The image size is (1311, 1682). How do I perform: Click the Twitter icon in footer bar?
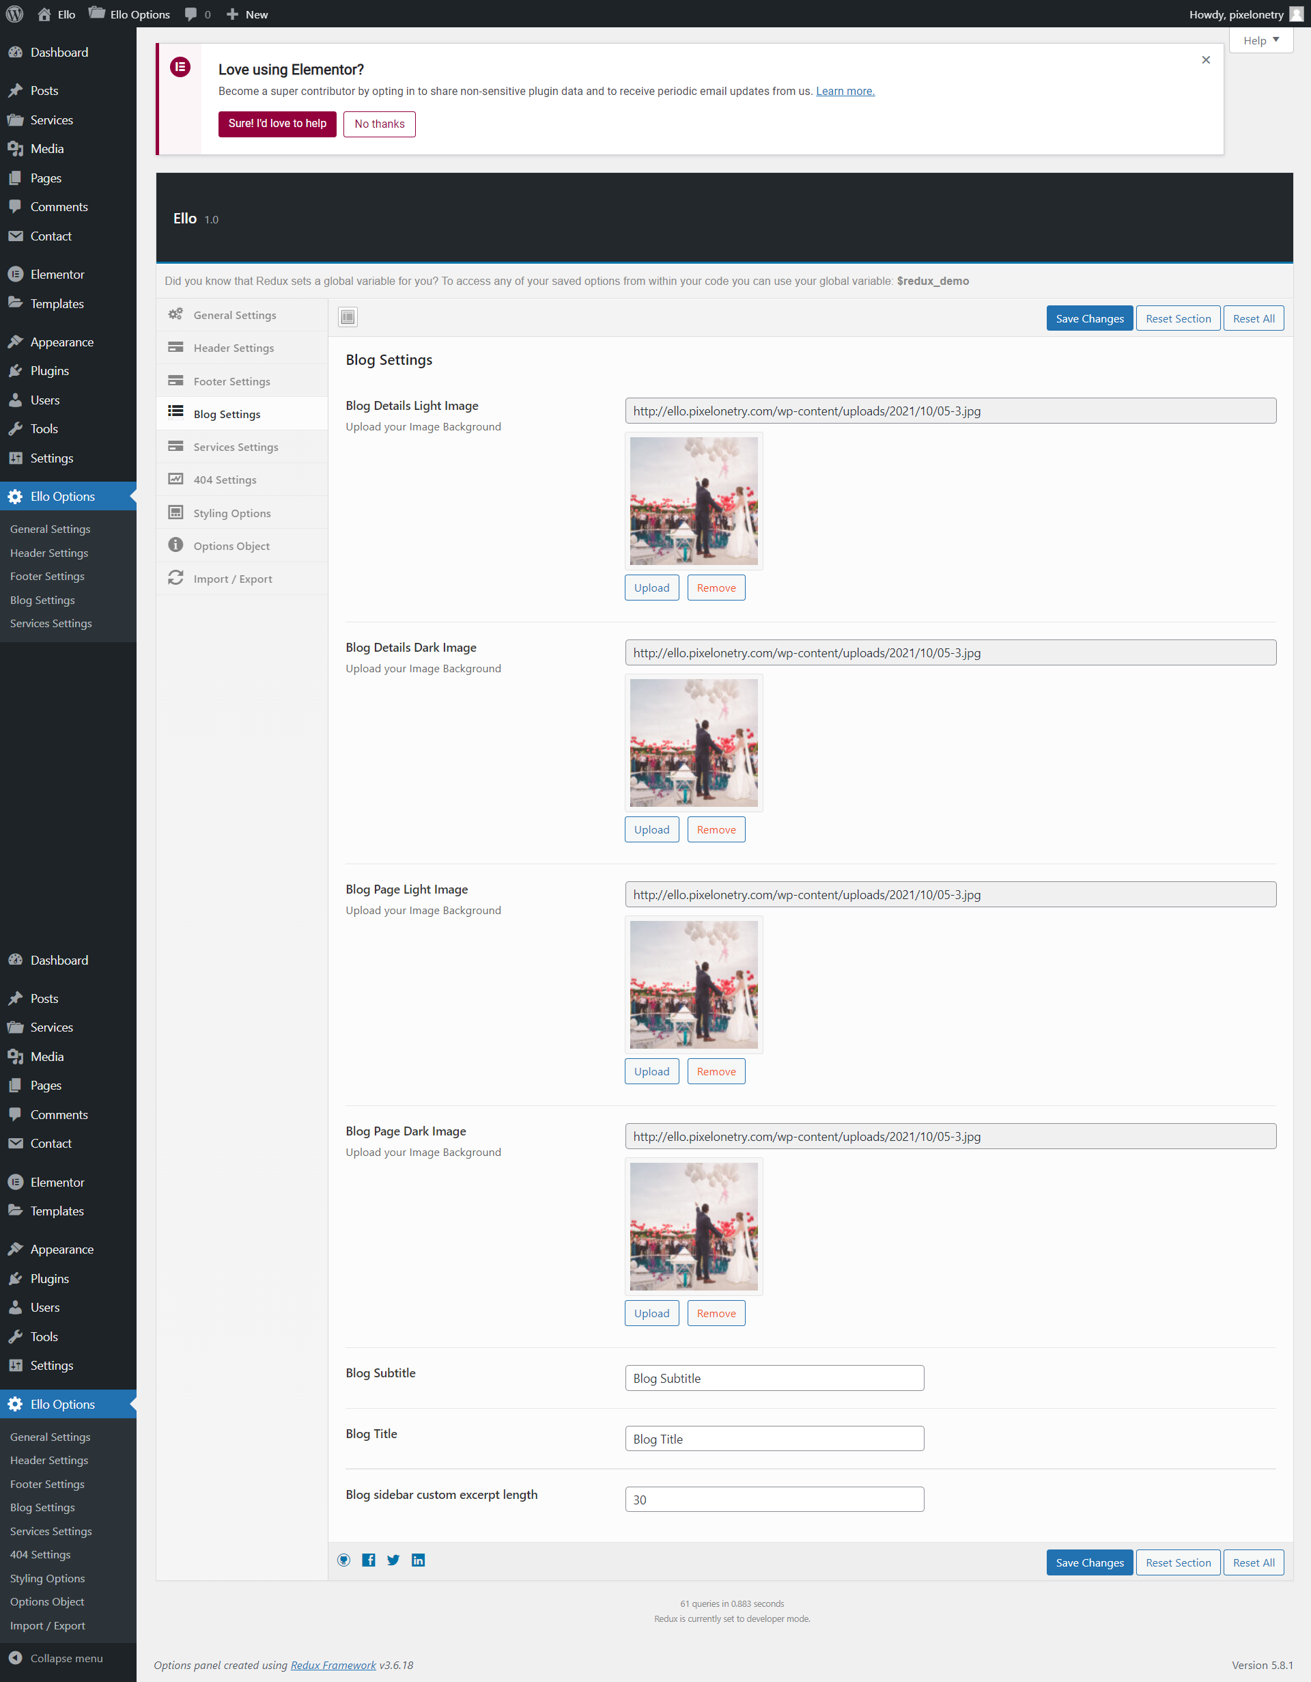pyautogui.click(x=393, y=1560)
